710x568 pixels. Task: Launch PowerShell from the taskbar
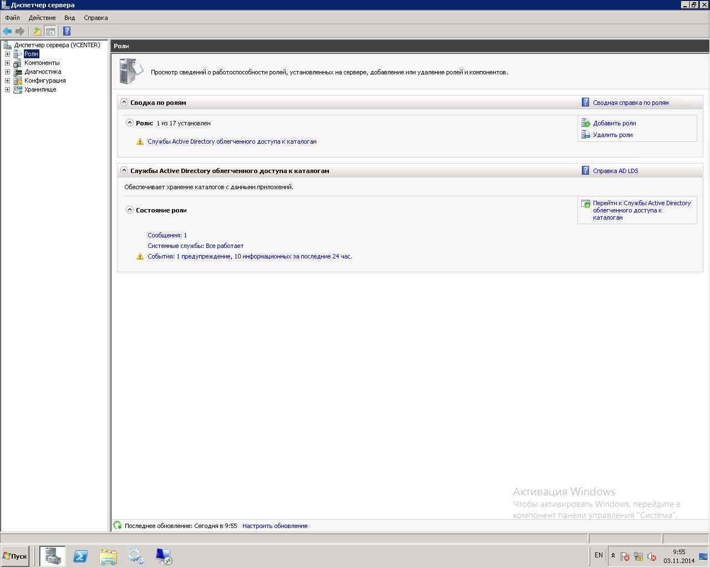[80, 556]
